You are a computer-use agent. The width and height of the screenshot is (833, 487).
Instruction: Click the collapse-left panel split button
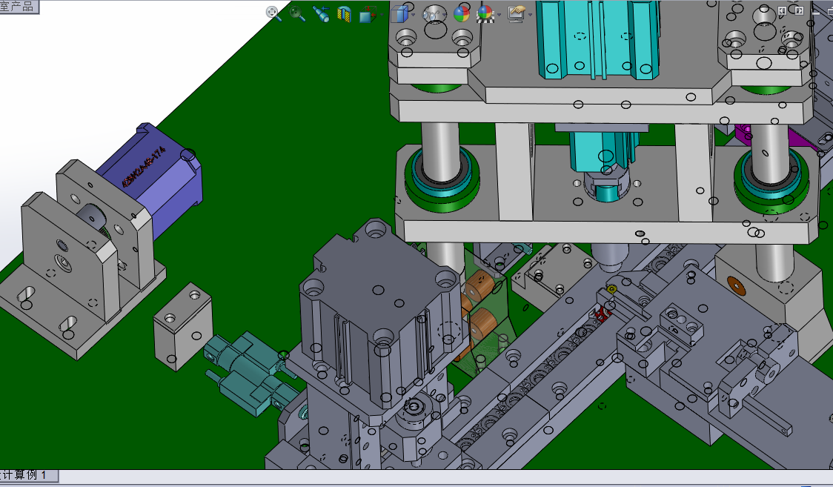point(782,10)
